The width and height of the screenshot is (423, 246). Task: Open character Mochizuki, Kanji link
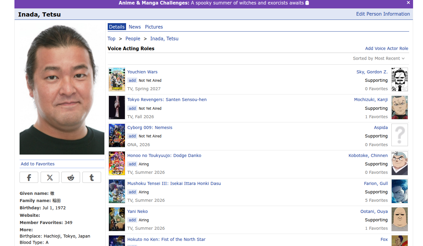point(371,100)
